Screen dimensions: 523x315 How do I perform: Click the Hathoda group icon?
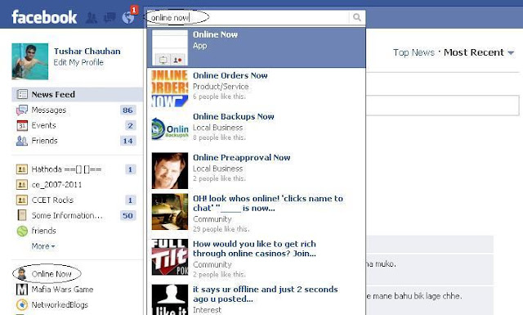point(22,169)
